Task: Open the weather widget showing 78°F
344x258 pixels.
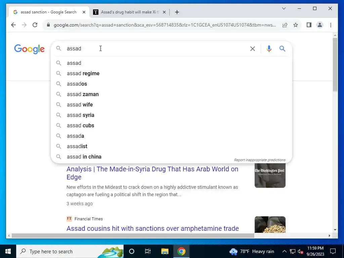Action: 252,251
